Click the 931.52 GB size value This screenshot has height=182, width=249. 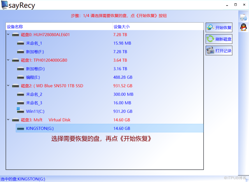(123, 86)
